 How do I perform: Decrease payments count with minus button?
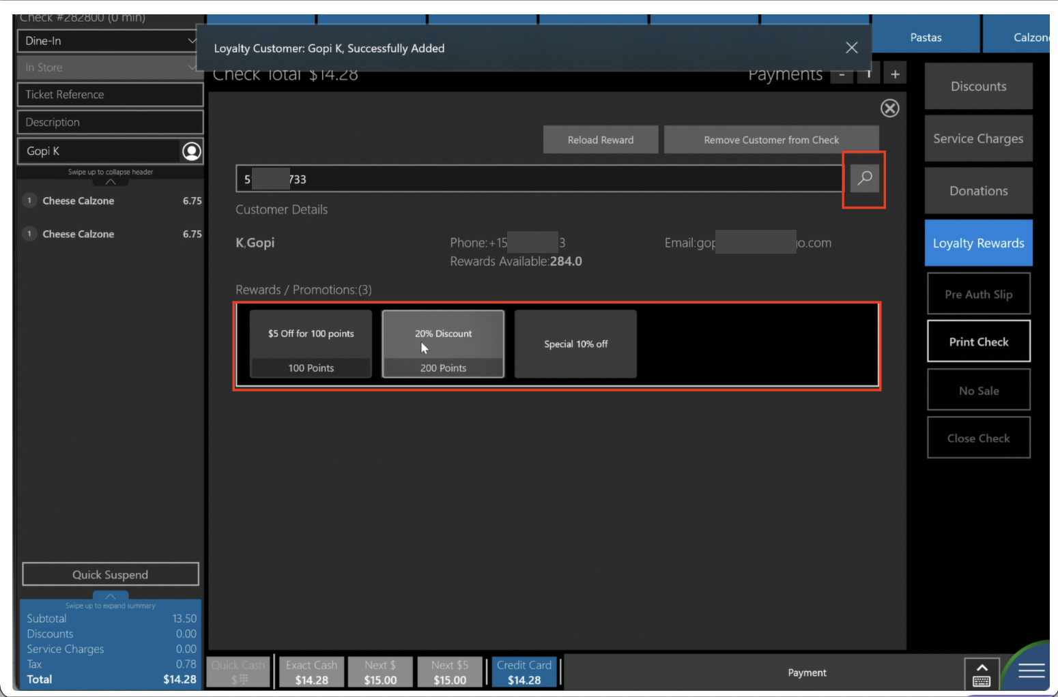tap(842, 74)
